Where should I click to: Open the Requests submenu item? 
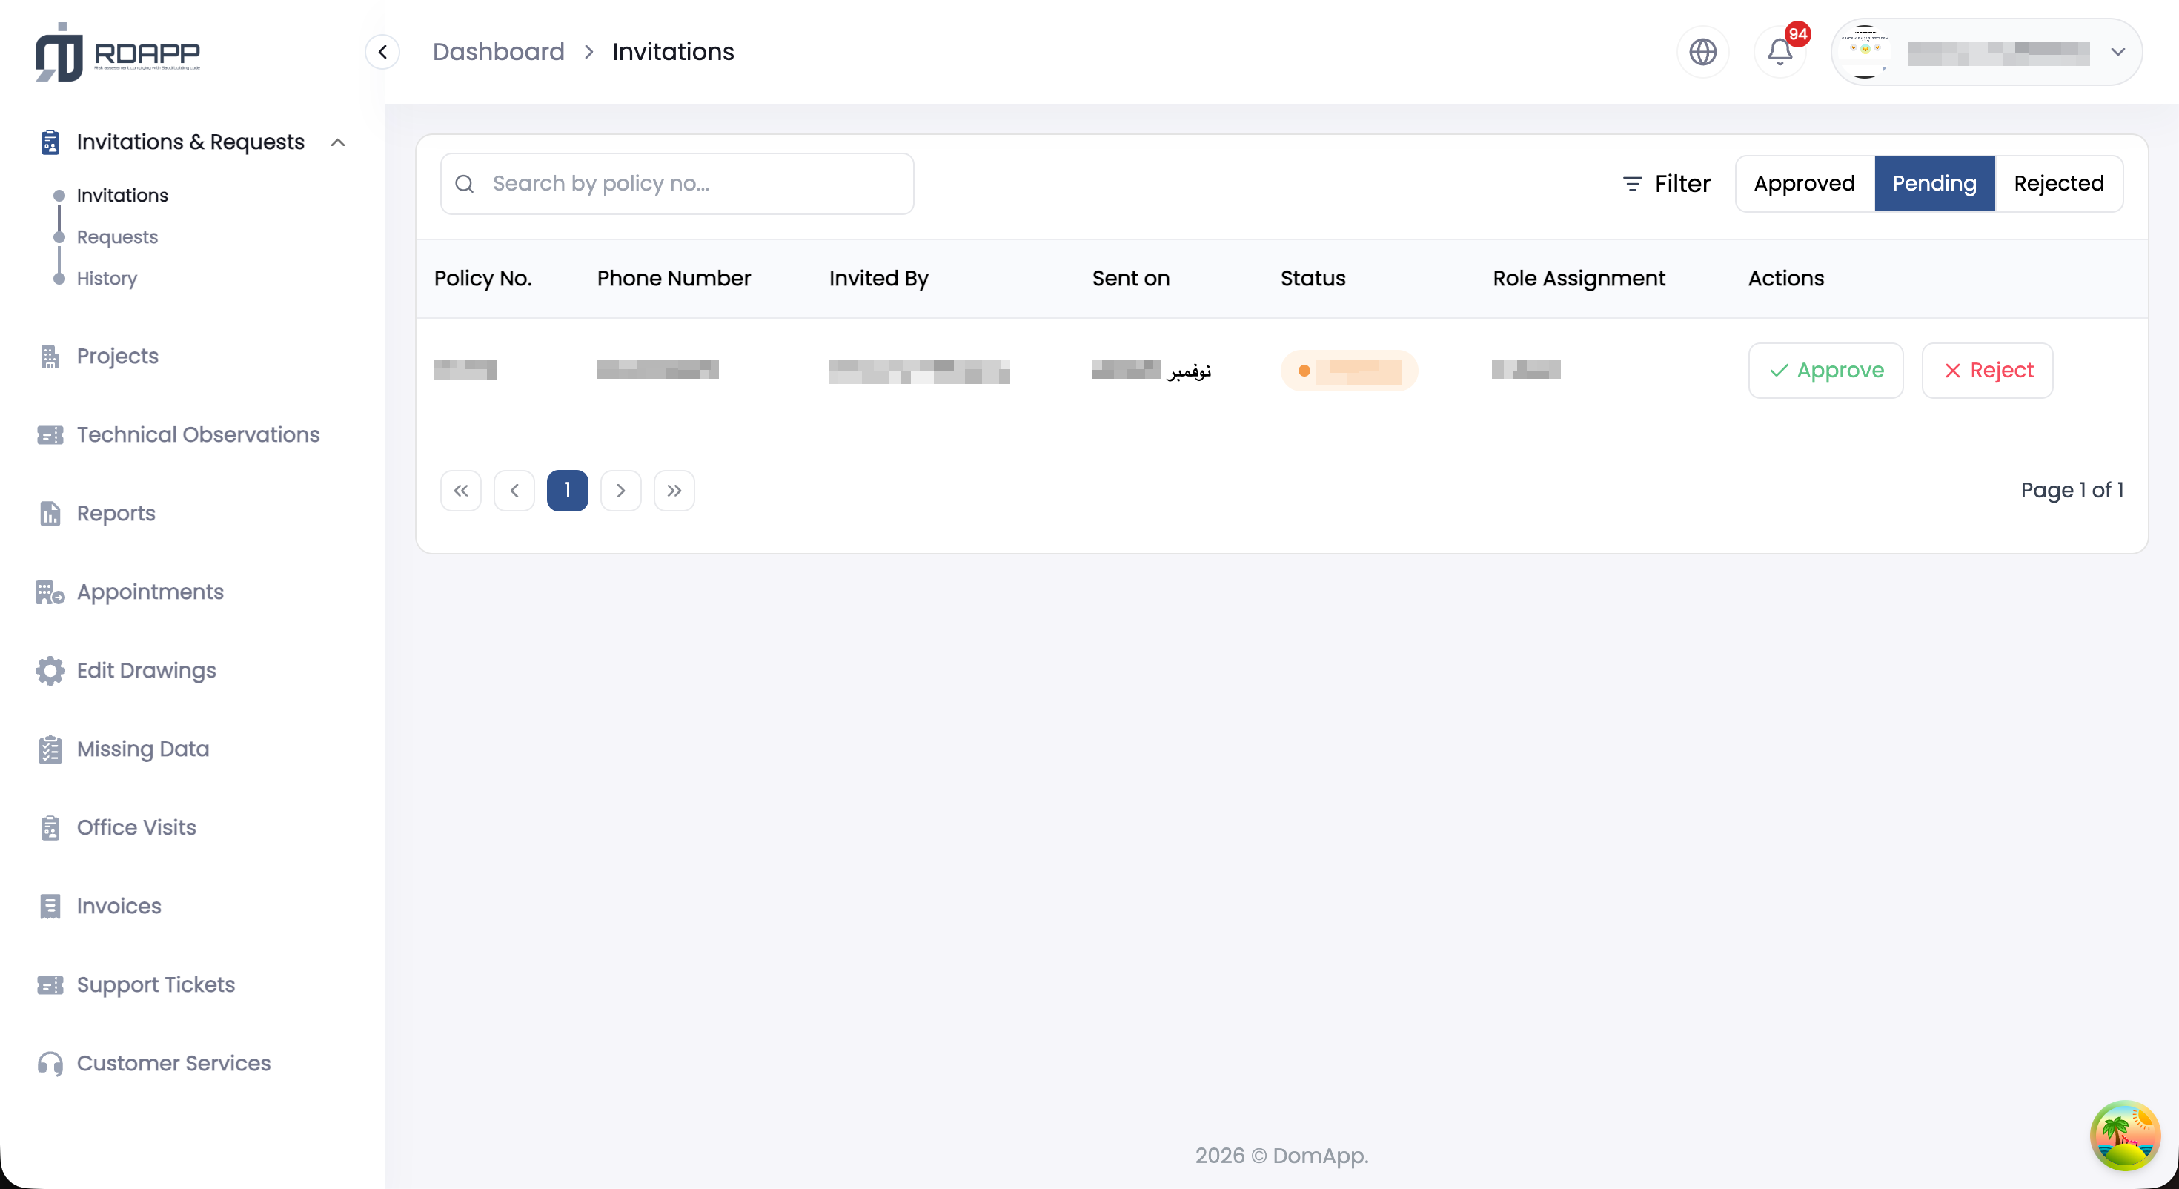[117, 237]
